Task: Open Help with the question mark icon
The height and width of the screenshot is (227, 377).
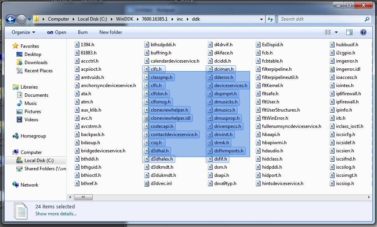Action: coord(363,32)
